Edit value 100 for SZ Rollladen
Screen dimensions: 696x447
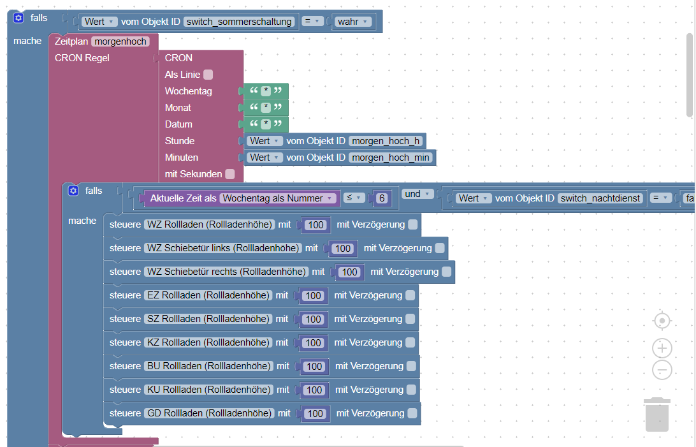(x=313, y=319)
